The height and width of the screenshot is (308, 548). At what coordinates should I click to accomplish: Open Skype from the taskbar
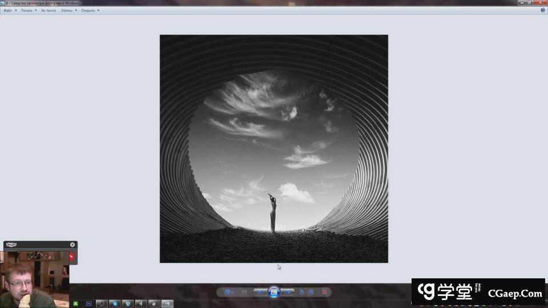[115, 303]
